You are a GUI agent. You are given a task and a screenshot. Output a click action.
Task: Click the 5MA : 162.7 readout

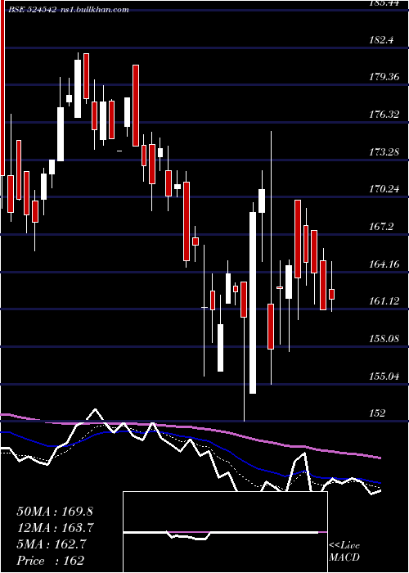pyautogui.click(x=52, y=544)
